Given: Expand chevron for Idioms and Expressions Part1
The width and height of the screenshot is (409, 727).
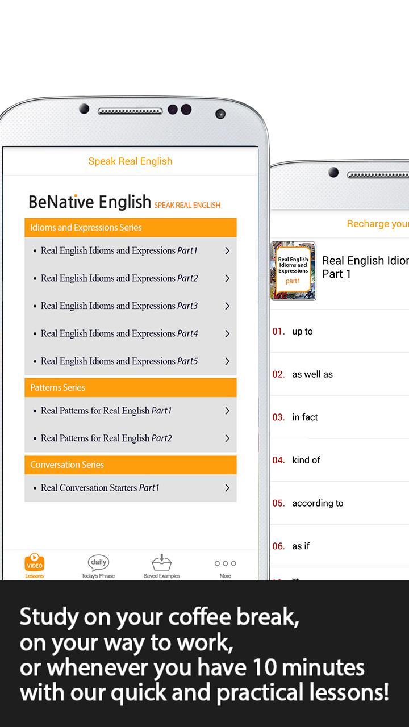Looking at the screenshot, I should pyautogui.click(x=227, y=250).
